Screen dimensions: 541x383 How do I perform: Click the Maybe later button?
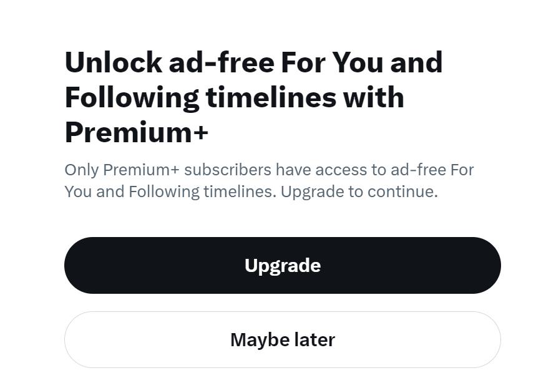click(x=282, y=340)
